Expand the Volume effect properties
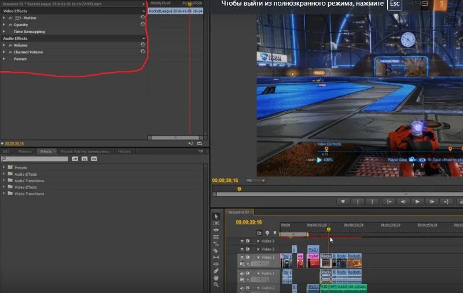Viewport: 463px width, 293px height. point(4,45)
